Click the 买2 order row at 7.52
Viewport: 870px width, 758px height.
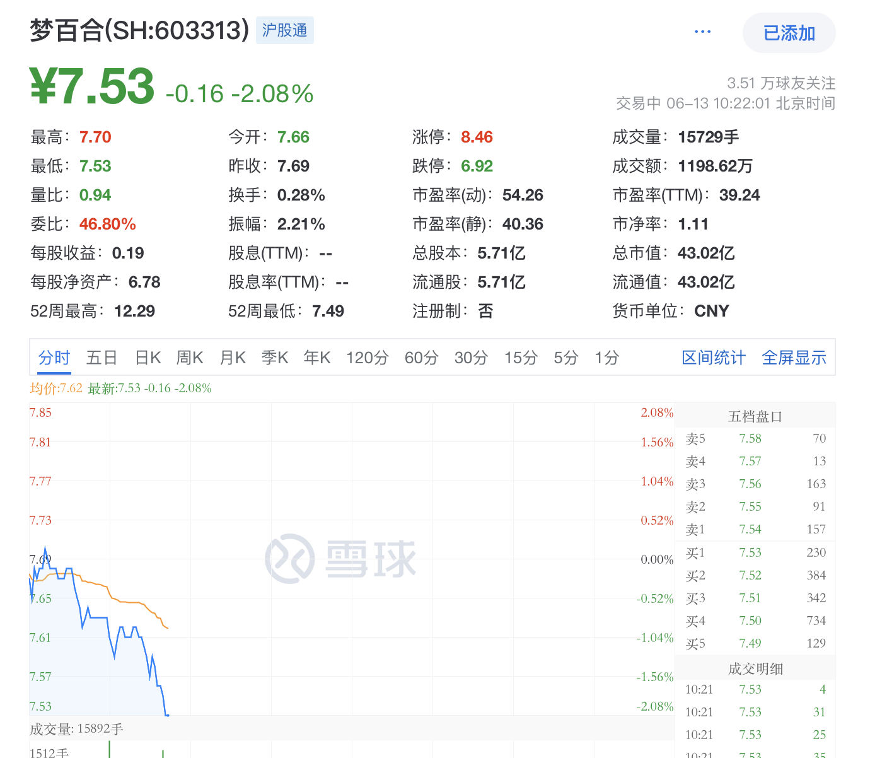coord(755,576)
